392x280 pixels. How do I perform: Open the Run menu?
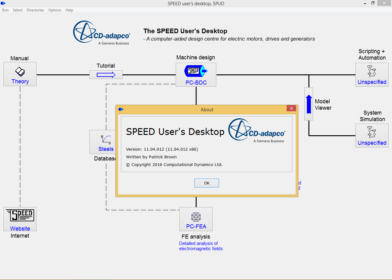pyautogui.click(x=5, y=10)
